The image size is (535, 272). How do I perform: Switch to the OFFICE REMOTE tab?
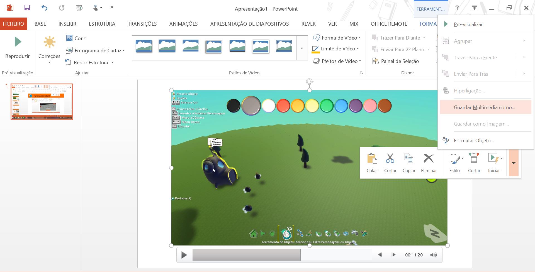click(x=389, y=24)
